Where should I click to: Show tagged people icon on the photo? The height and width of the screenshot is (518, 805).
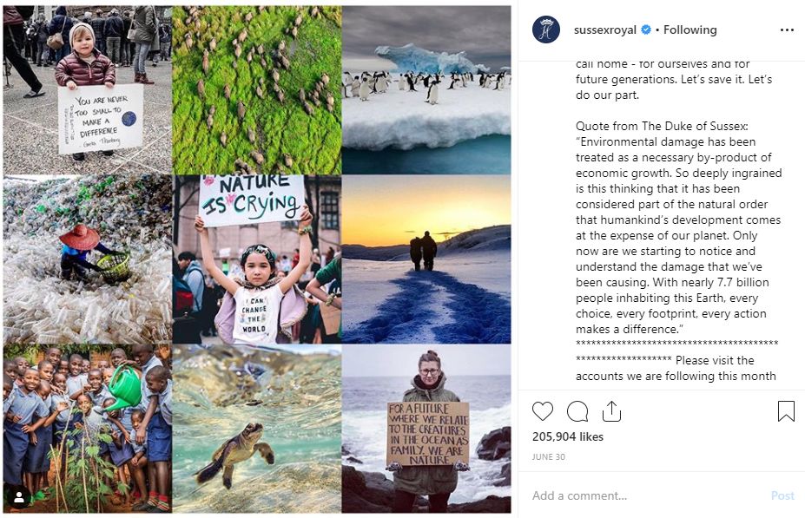[19, 497]
